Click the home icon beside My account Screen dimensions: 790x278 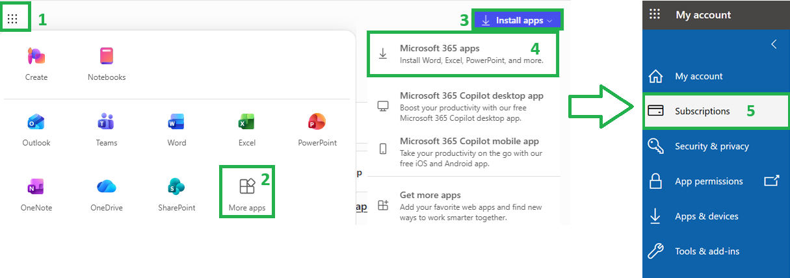655,76
